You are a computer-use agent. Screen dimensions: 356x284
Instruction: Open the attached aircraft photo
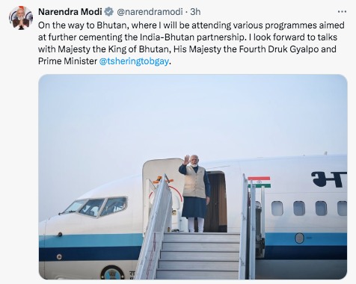[193, 176]
